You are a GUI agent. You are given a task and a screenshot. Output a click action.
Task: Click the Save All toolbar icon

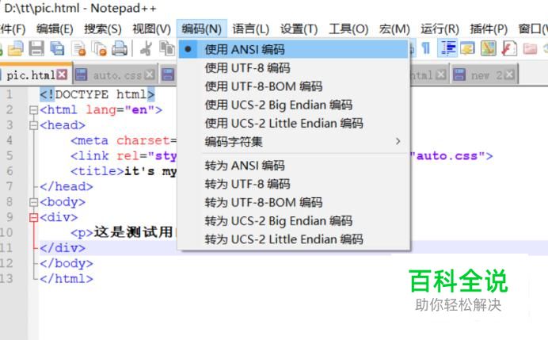pyautogui.click(x=57, y=48)
